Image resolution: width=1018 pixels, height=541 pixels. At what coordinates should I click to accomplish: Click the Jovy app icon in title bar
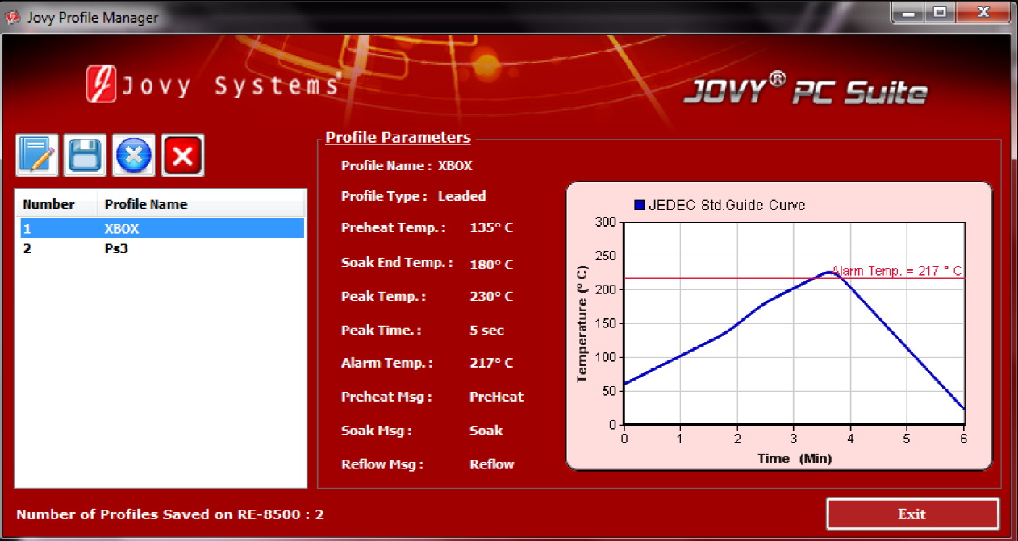[x=12, y=17]
